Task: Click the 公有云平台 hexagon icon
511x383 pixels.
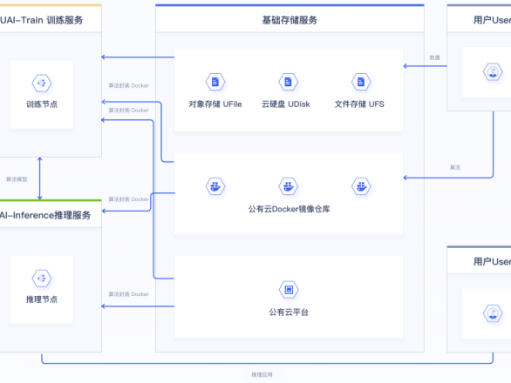Action: [289, 290]
